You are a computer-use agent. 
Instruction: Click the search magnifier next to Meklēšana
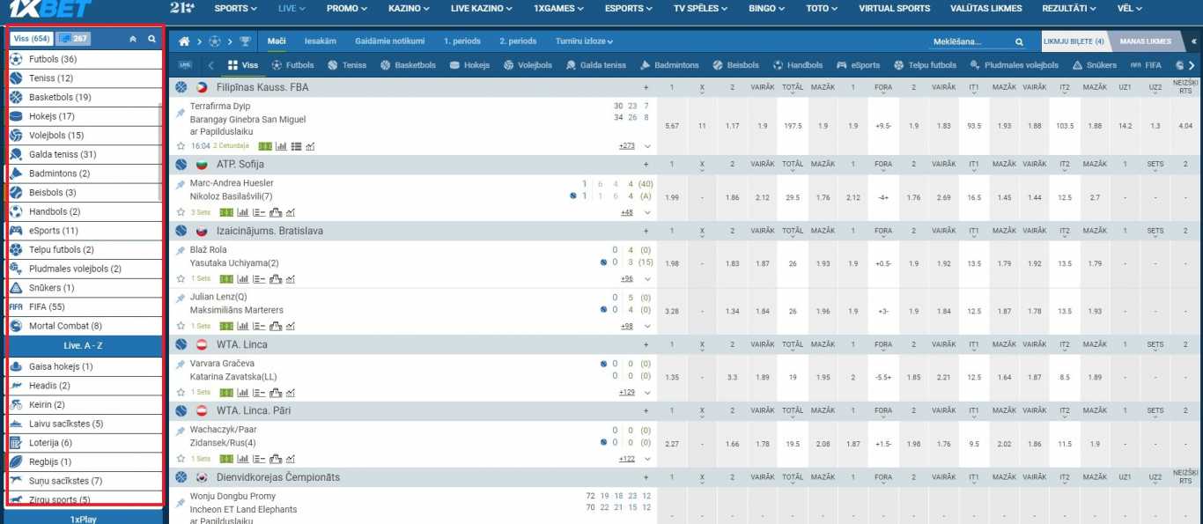(x=1019, y=41)
